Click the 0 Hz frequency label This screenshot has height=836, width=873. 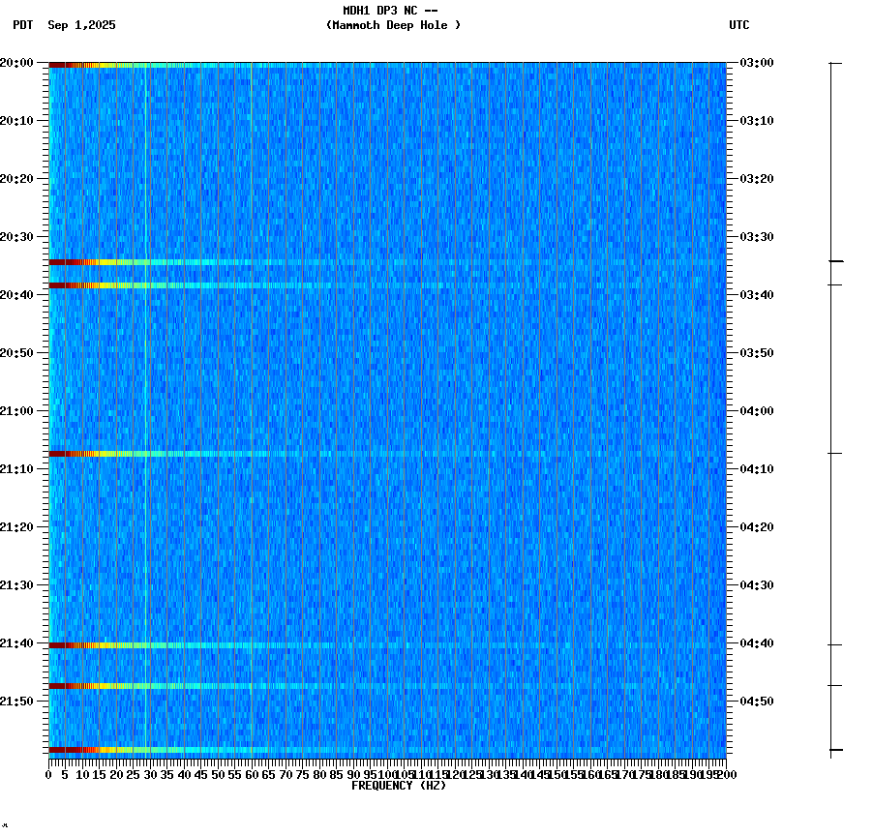coord(45,773)
